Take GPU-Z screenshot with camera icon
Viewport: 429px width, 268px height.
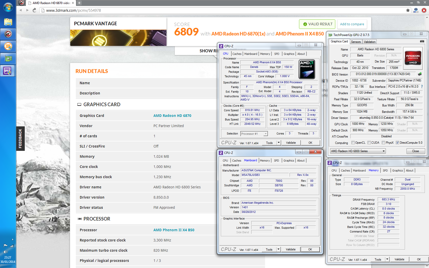(x=422, y=41)
